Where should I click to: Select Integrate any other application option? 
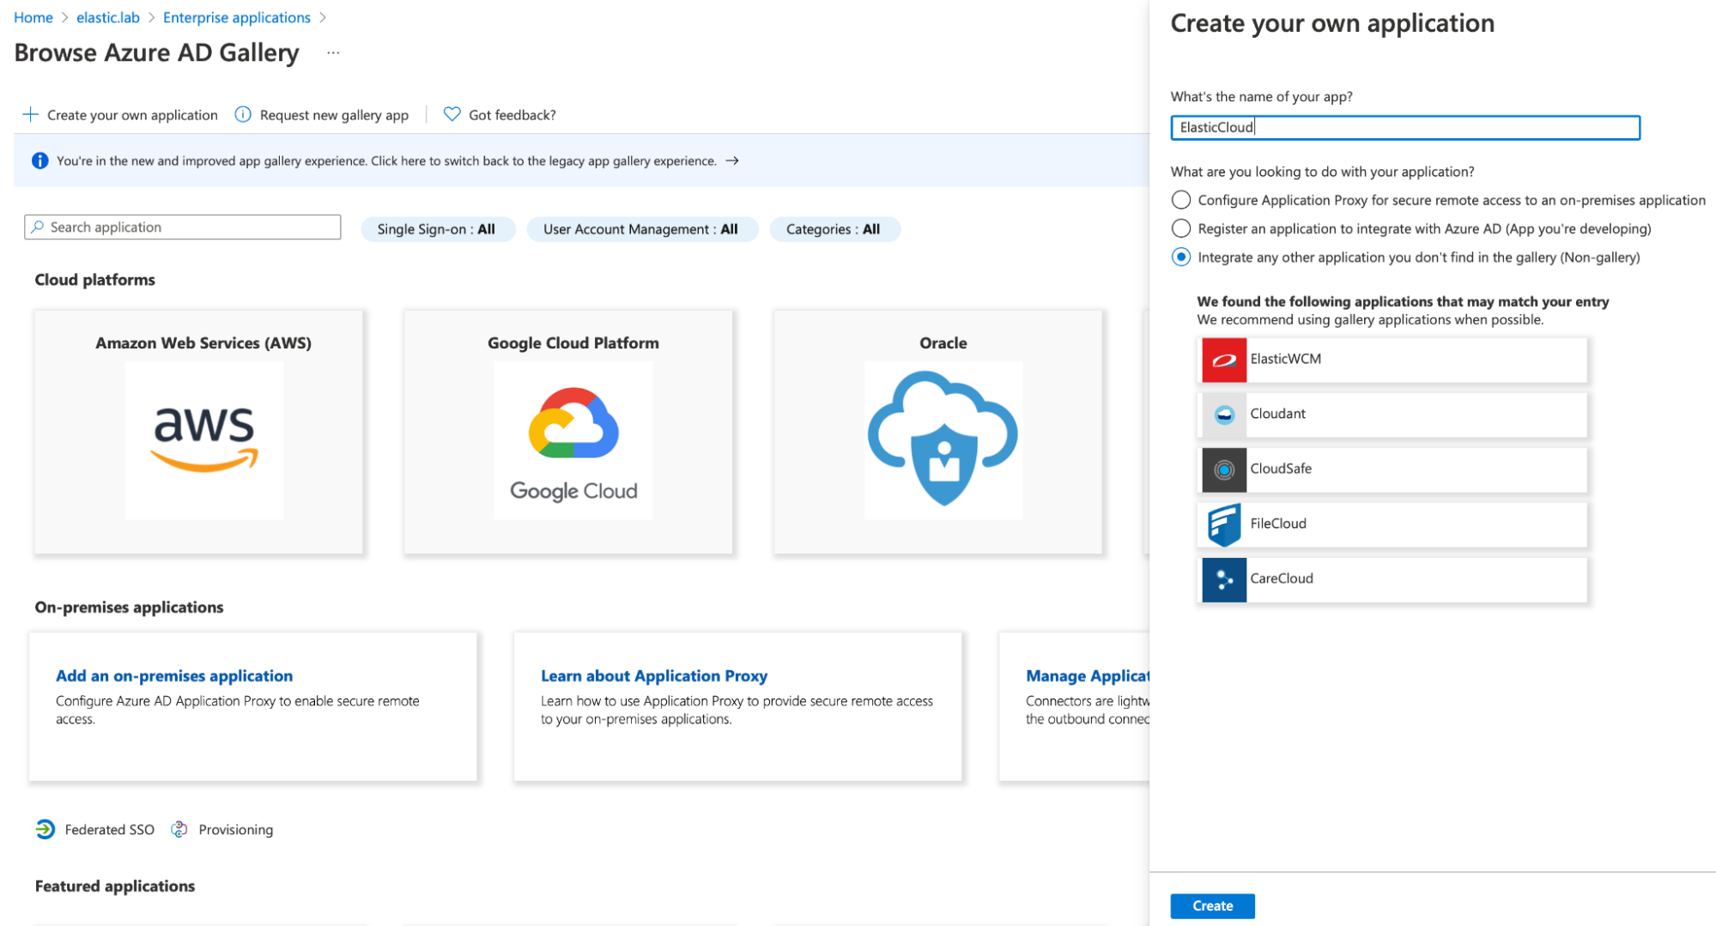coord(1181,257)
